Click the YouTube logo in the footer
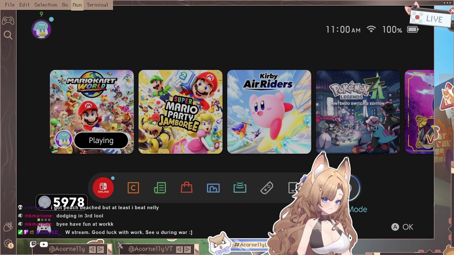The image size is (454, 255). coord(44,244)
